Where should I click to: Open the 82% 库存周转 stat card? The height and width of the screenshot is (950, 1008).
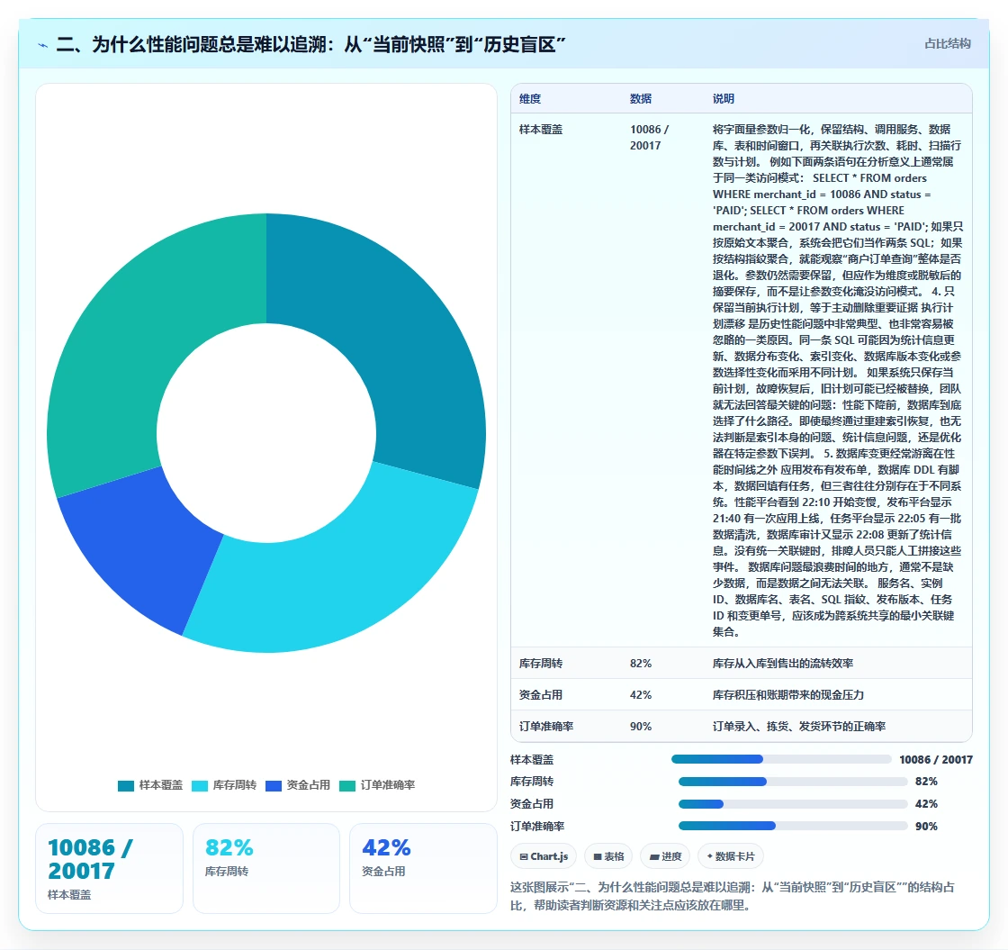point(266,868)
